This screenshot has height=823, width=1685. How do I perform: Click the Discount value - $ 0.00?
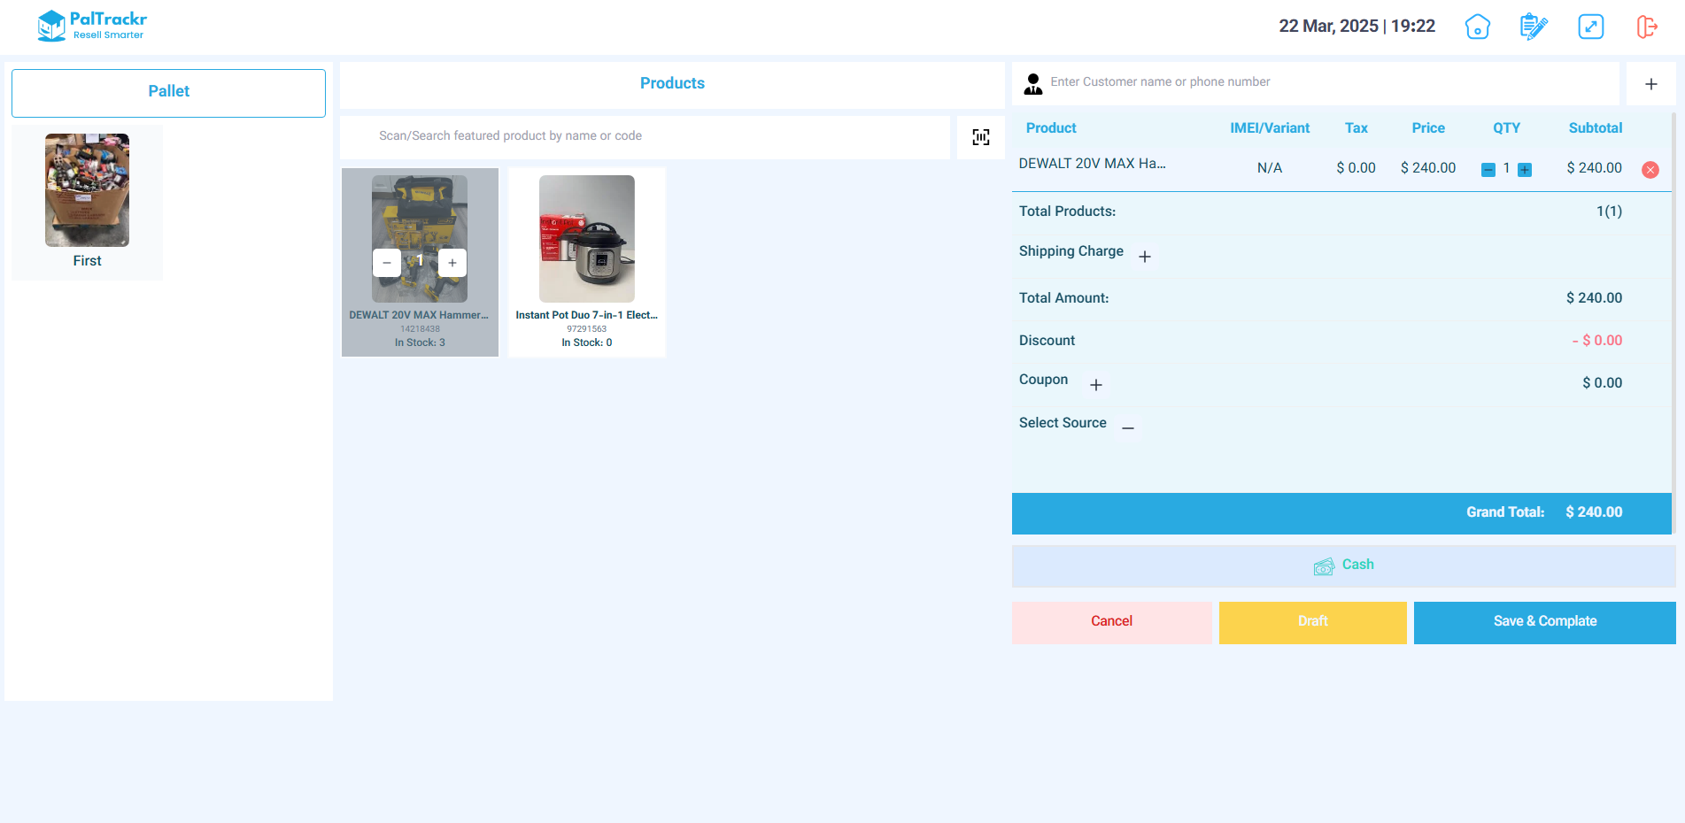1597,341
